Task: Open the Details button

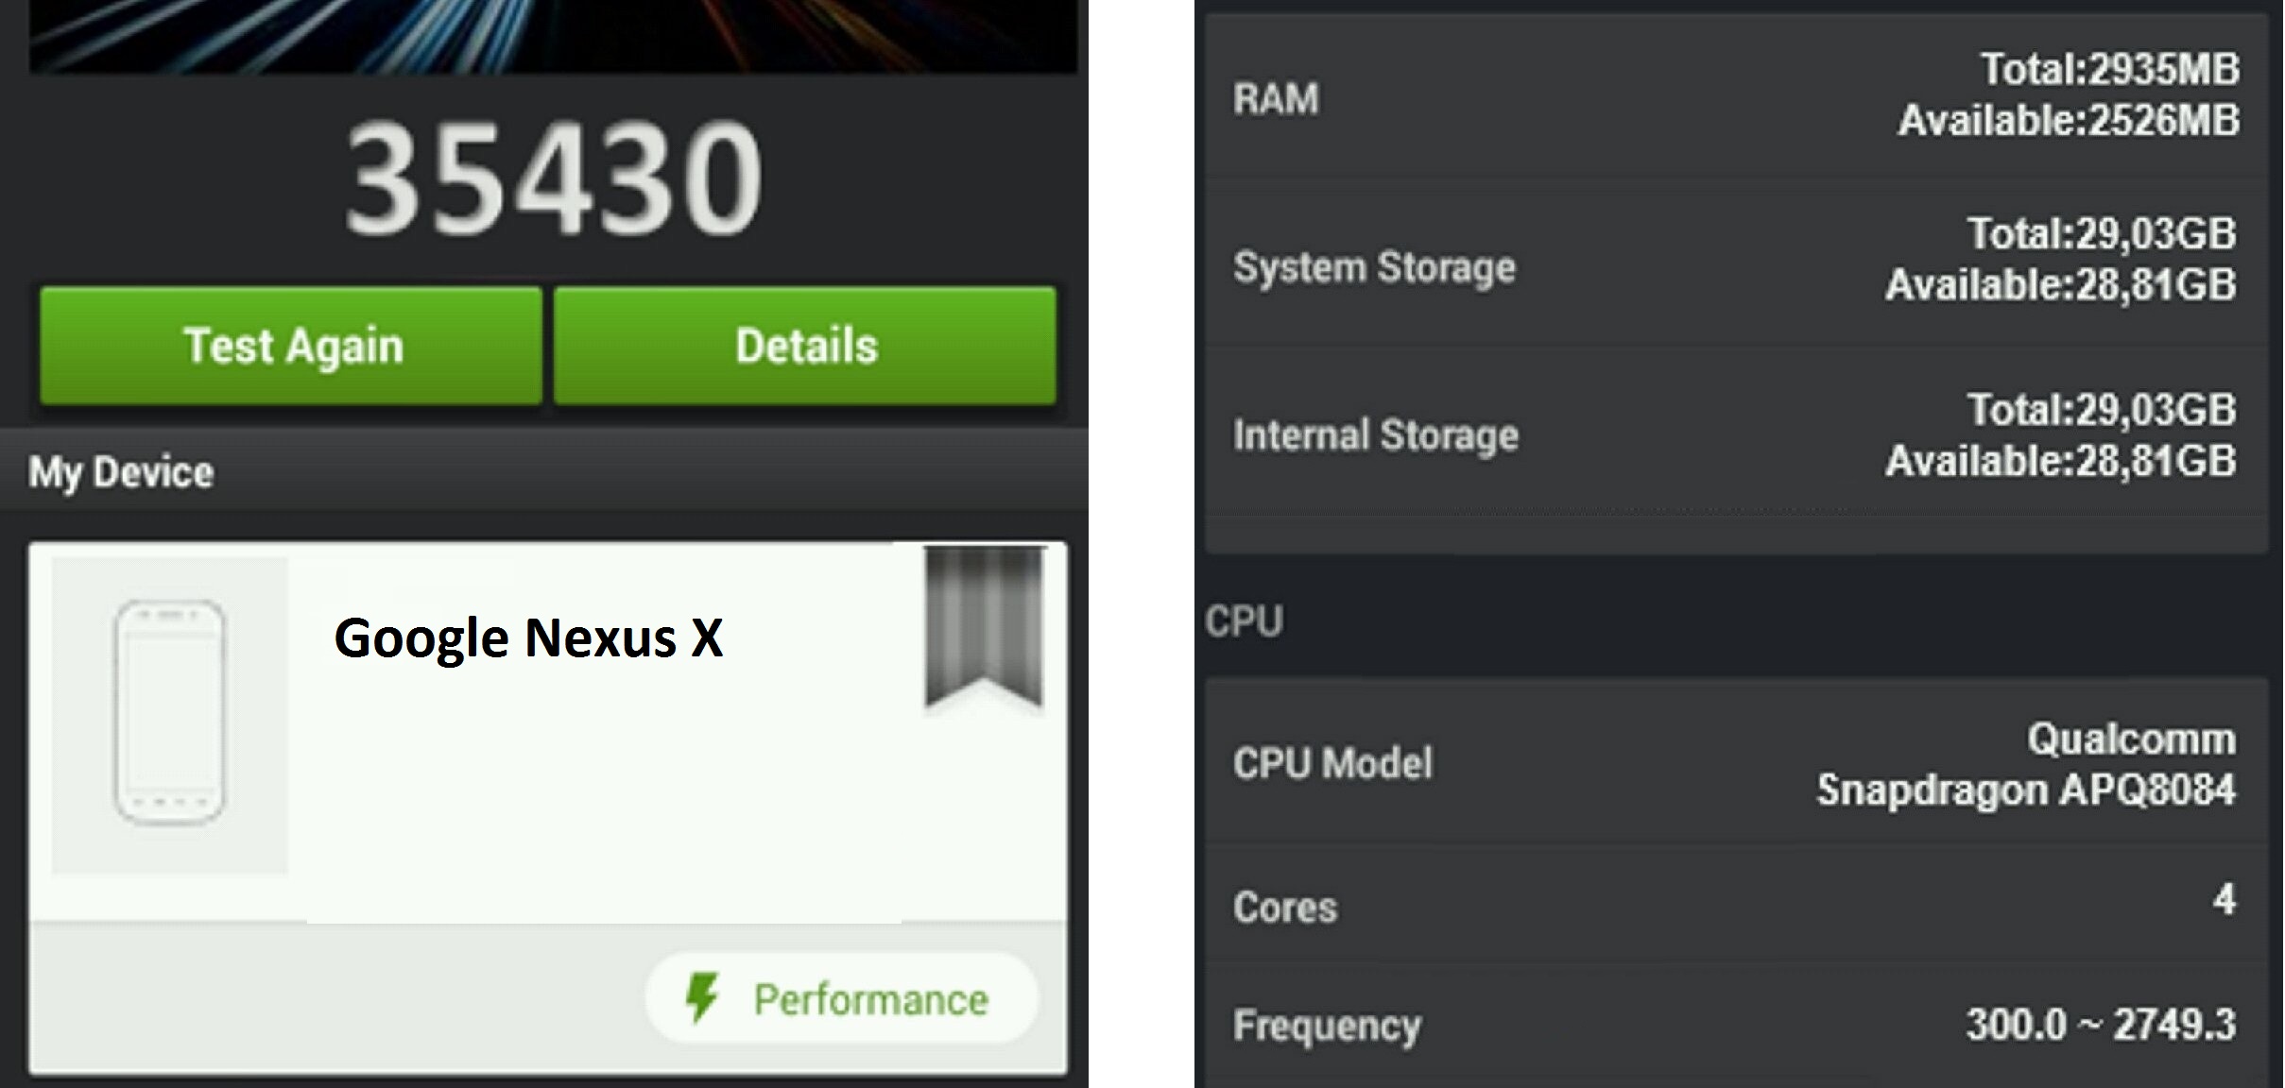Action: click(x=805, y=346)
